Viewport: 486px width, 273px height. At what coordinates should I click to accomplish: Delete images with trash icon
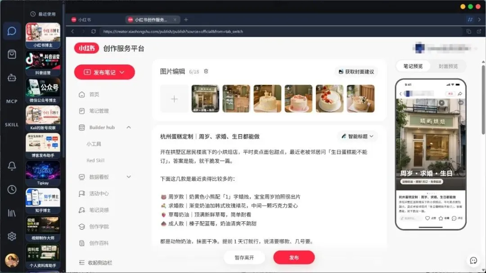click(x=206, y=71)
